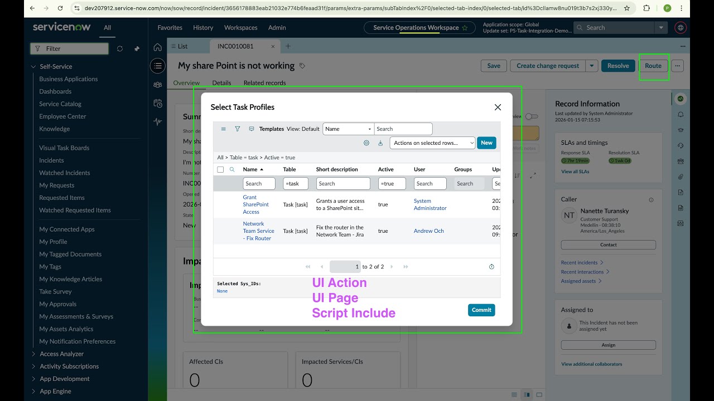Open the Workspaces menu
This screenshot has height=401, width=714.
(x=240, y=27)
